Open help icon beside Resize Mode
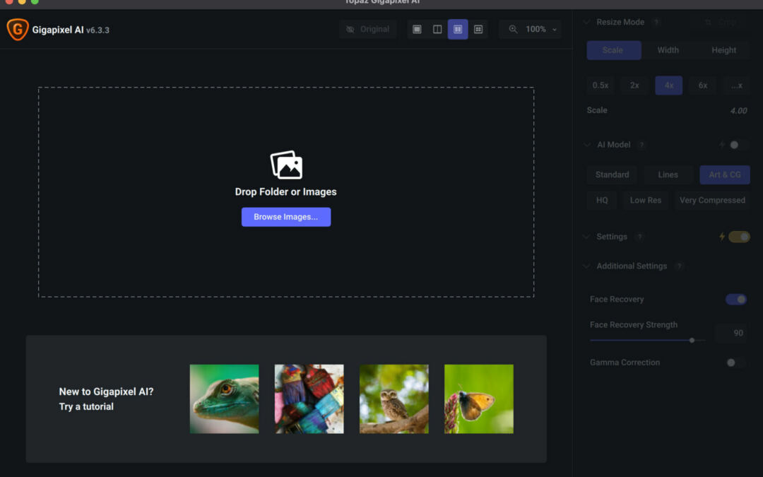The image size is (763, 477). tap(656, 22)
